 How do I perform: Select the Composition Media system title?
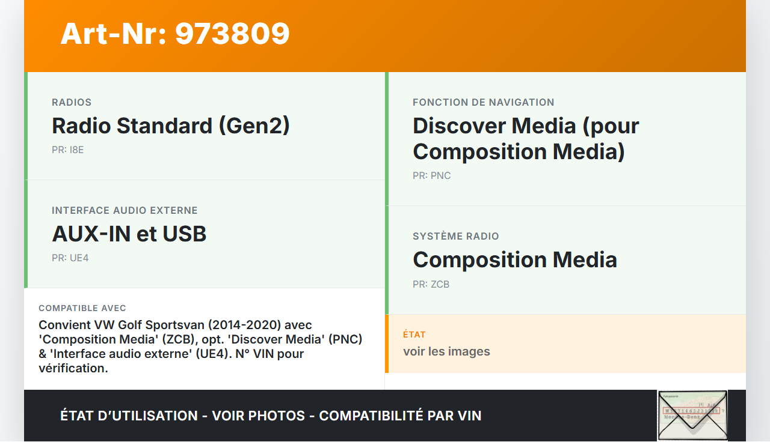[515, 260]
